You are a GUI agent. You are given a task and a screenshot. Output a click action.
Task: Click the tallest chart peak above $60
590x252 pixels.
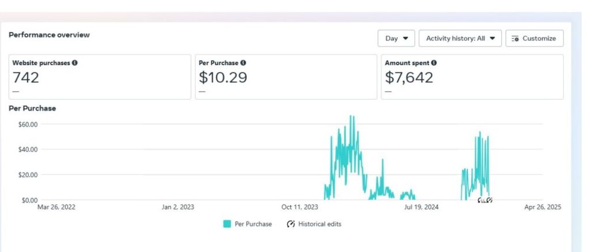tap(352, 116)
